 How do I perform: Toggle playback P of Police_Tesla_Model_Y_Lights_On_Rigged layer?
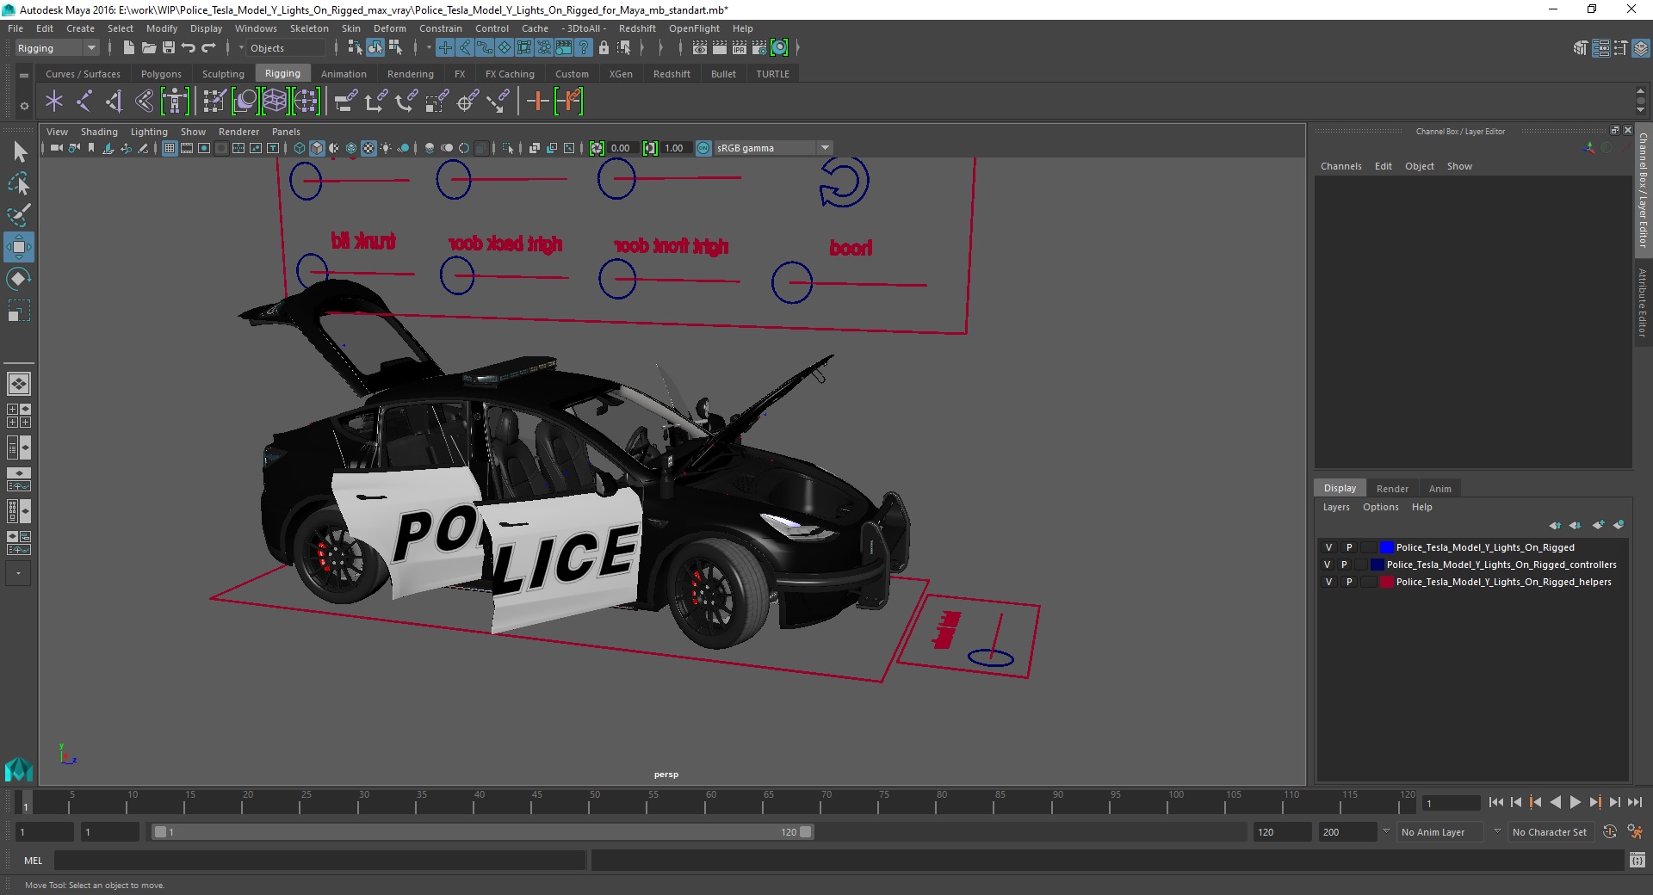point(1349,547)
